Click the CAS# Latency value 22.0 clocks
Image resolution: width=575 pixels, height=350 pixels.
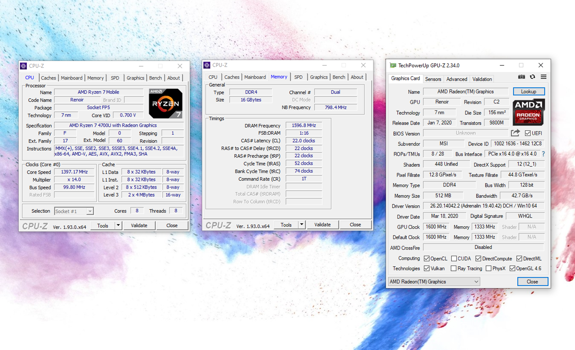click(x=304, y=141)
